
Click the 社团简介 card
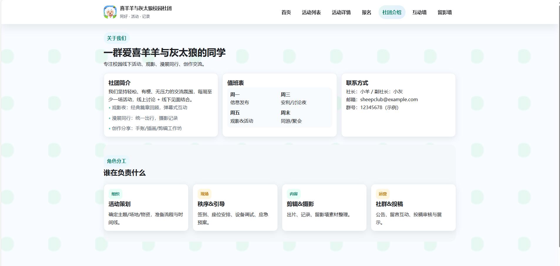click(x=161, y=105)
